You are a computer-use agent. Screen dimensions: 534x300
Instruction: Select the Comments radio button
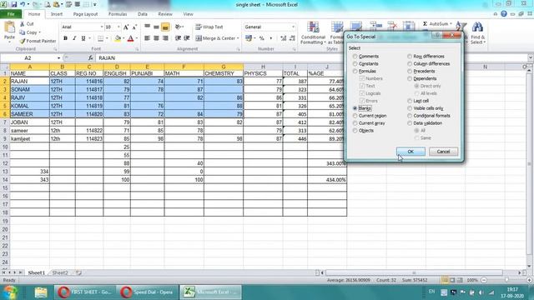pos(355,57)
